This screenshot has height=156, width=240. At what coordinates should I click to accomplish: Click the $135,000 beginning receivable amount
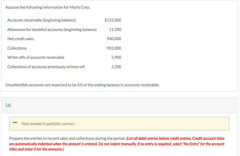coord(113,20)
